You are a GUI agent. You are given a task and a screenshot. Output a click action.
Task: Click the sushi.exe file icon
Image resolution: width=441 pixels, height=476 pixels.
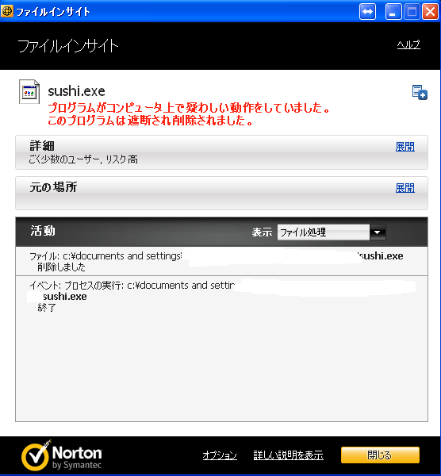(x=29, y=92)
